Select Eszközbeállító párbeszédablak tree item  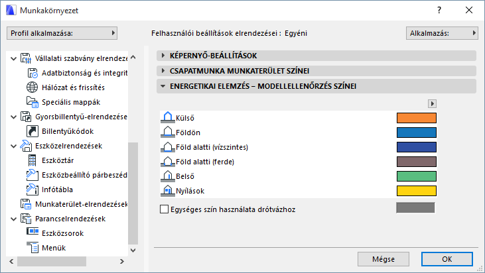[x=84, y=175]
